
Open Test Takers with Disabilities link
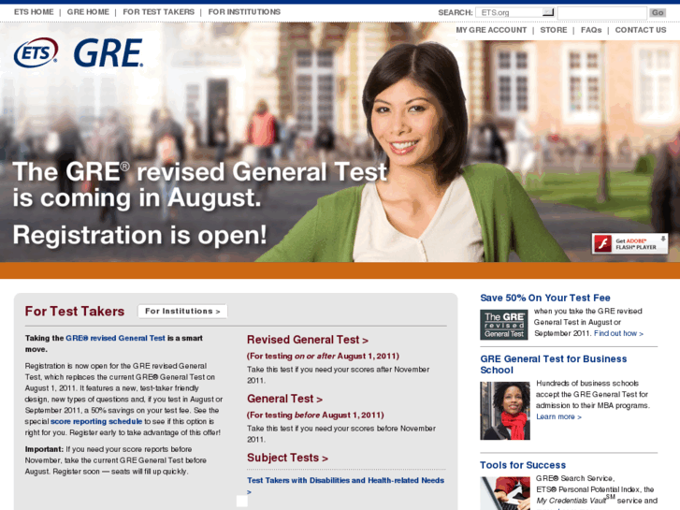tap(345, 486)
